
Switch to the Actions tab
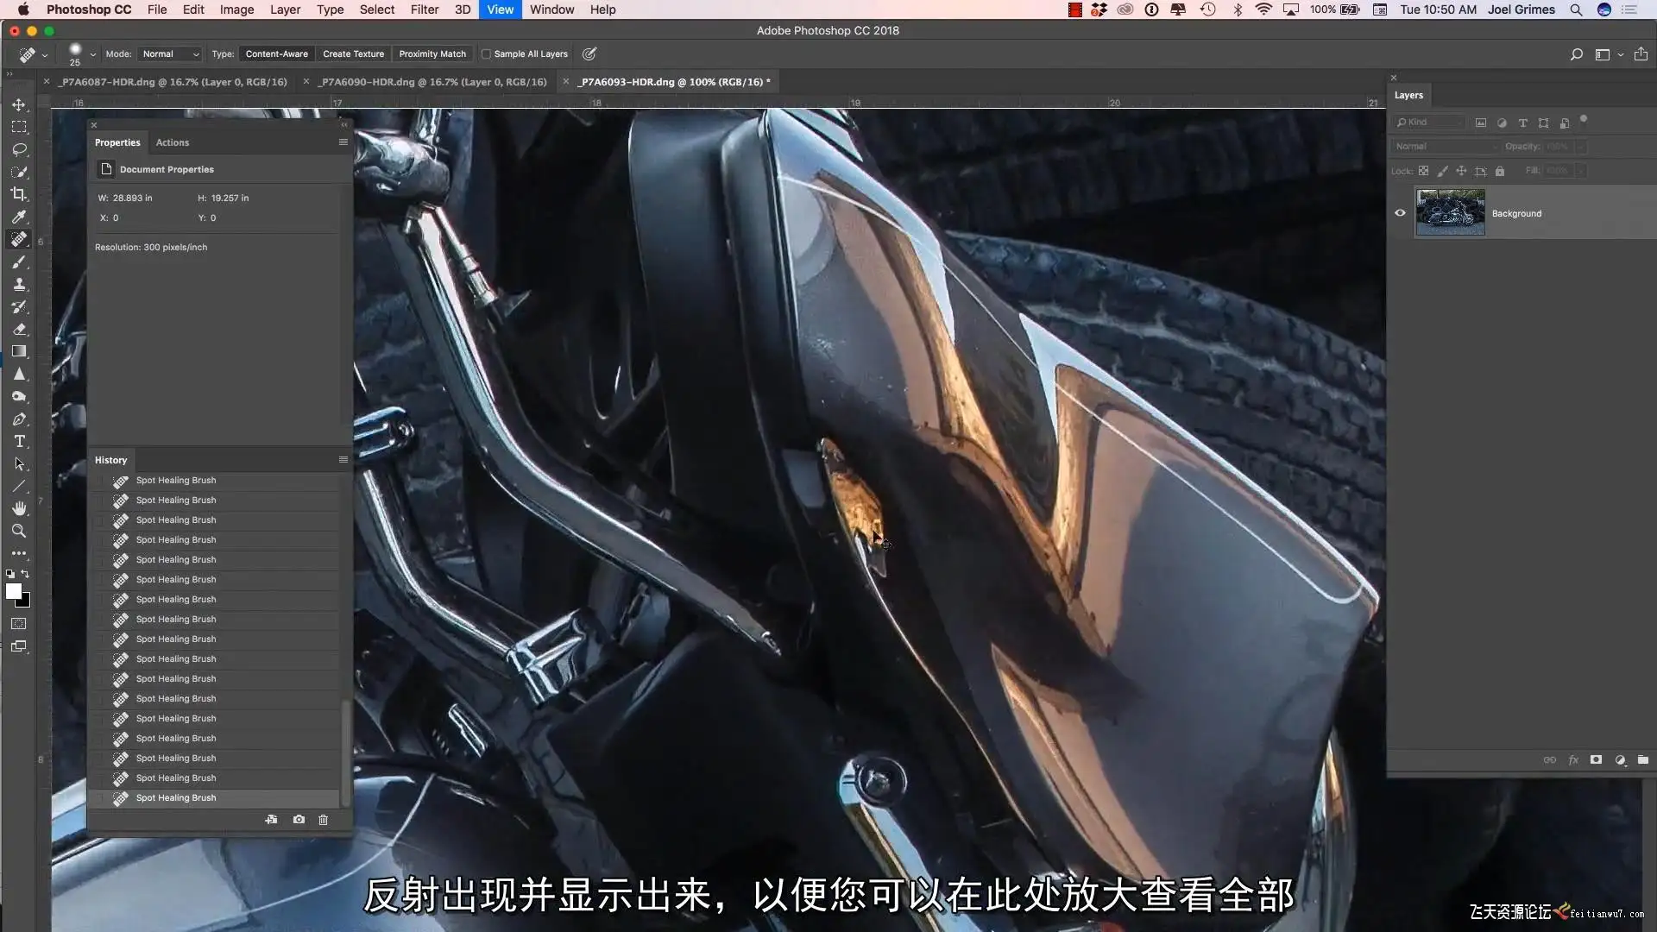click(172, 142)
